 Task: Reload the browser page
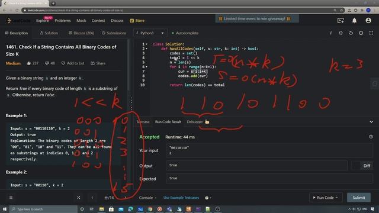17,11
